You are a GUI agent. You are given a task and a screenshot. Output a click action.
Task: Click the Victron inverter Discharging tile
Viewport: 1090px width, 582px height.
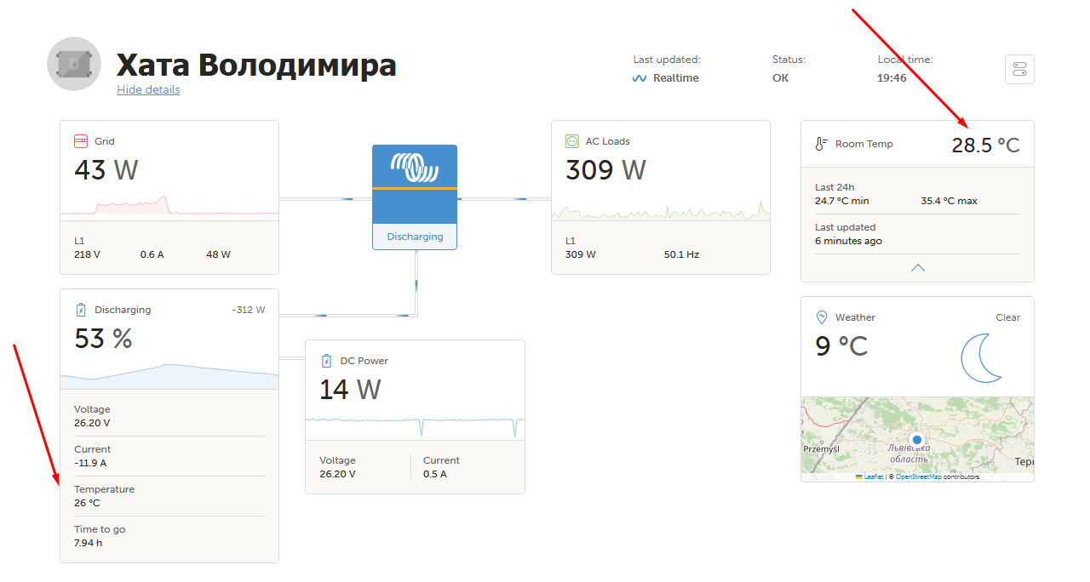click(415, 197)
